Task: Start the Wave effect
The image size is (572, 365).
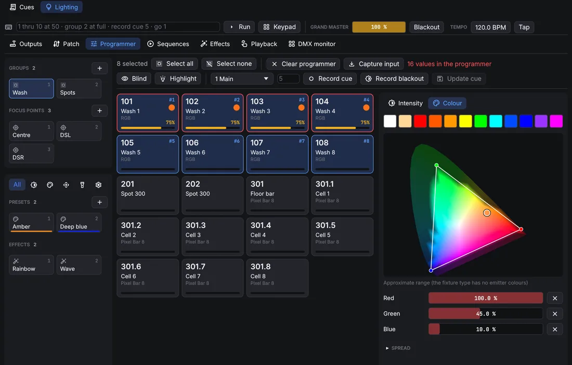Action: pos(79,265)
